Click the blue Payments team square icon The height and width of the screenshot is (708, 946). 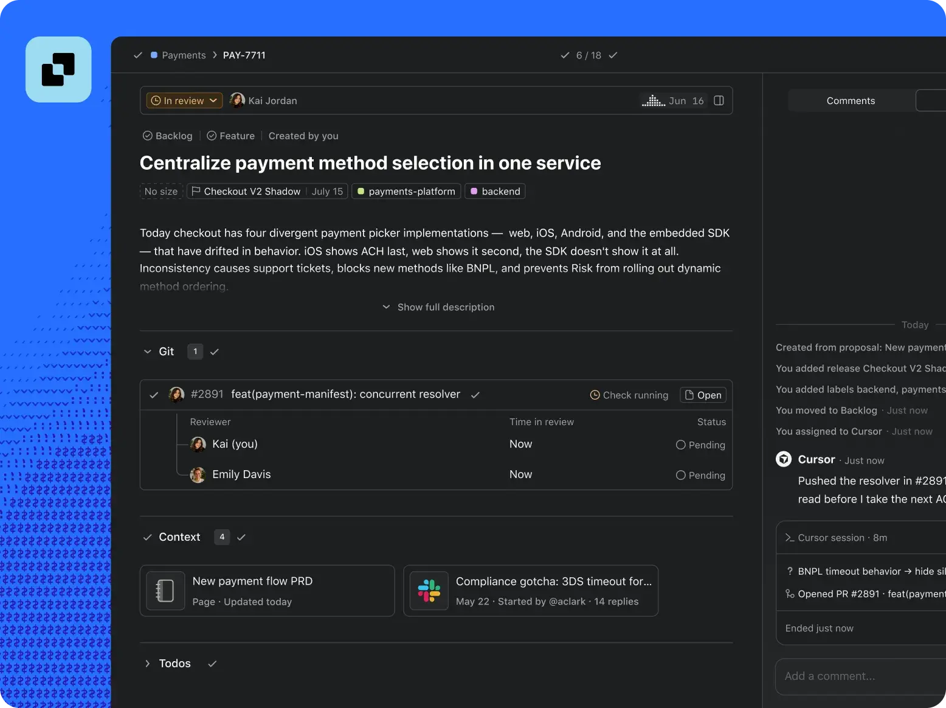pyautogui.click(x=154, y=55)
